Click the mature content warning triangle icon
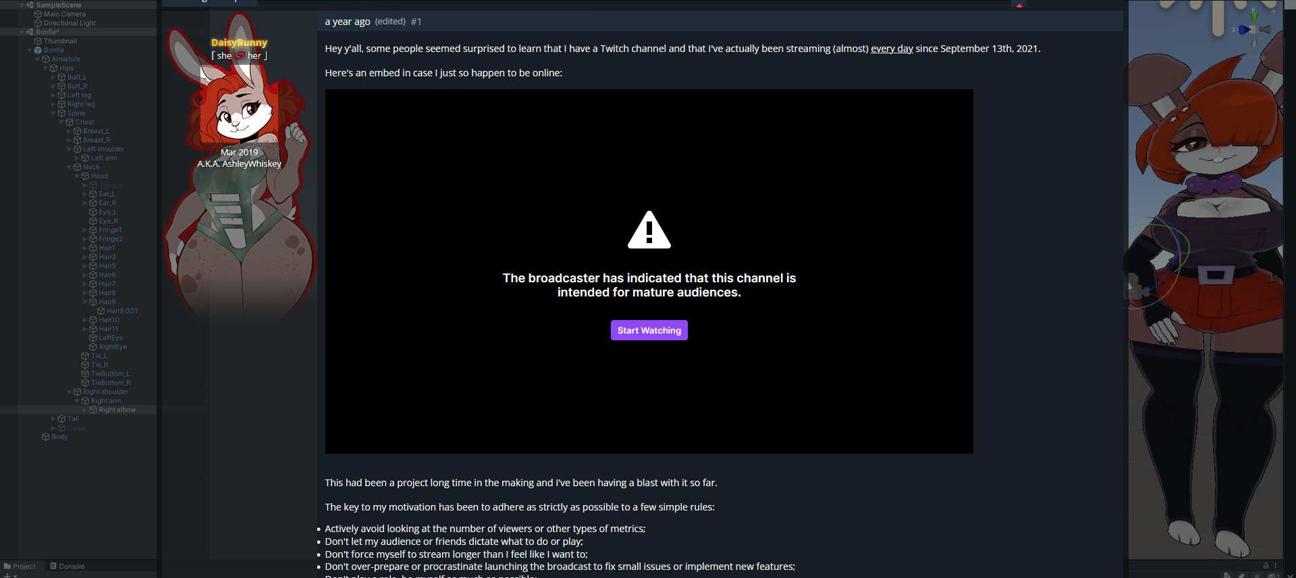This screenshot has width=1296, height=578. pyautogui.click(x=649, y=230)
